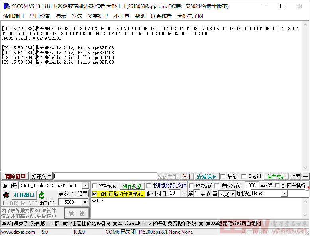Image resolution: width=310 pixels, height=236 pixels.
Task: Toggle the RTS checkbox
Action: (x=5, y=203)
